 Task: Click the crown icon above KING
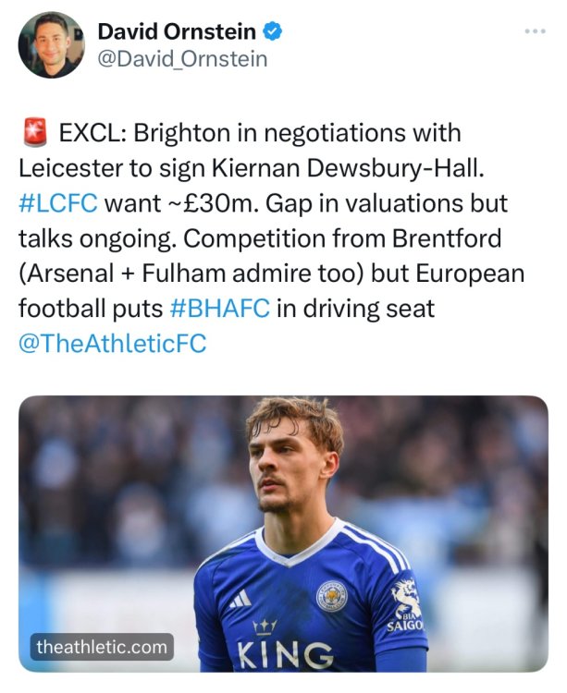(x=265, y=626)
